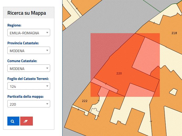182x136 pixels.
Task: Click the blue magnifier search button
Action: coord(13,121)
